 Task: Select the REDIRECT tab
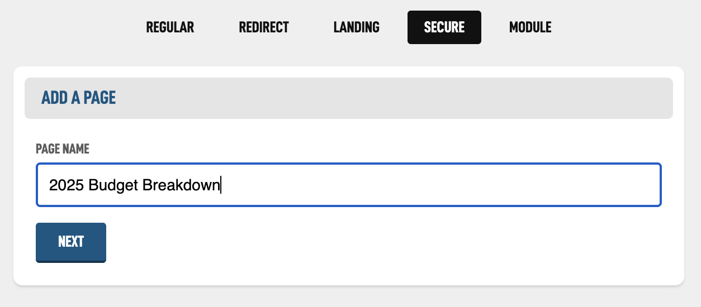point(264,27)
